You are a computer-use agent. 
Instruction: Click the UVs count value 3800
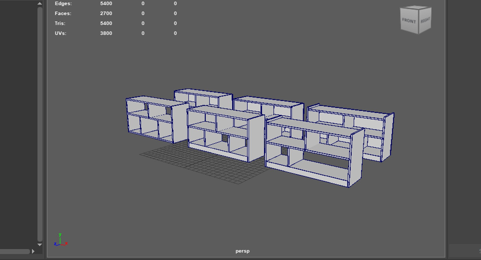coord(106,33)
